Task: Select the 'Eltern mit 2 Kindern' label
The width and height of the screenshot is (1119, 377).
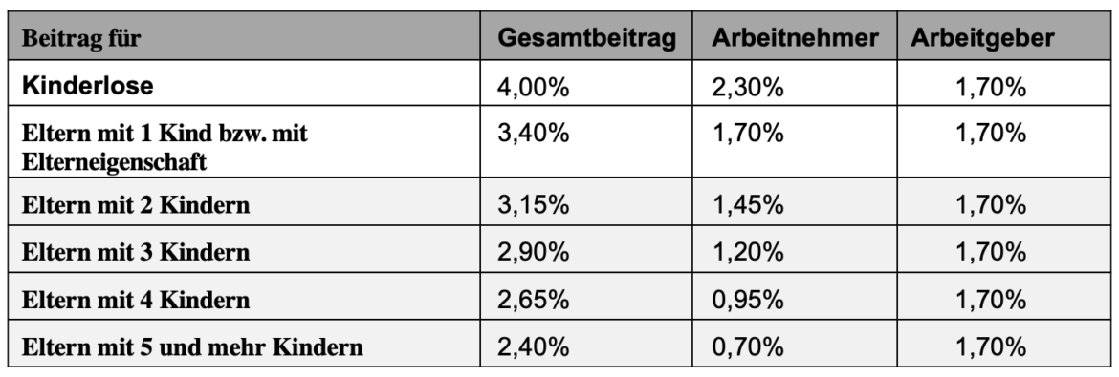Action: tap(136, 205)
